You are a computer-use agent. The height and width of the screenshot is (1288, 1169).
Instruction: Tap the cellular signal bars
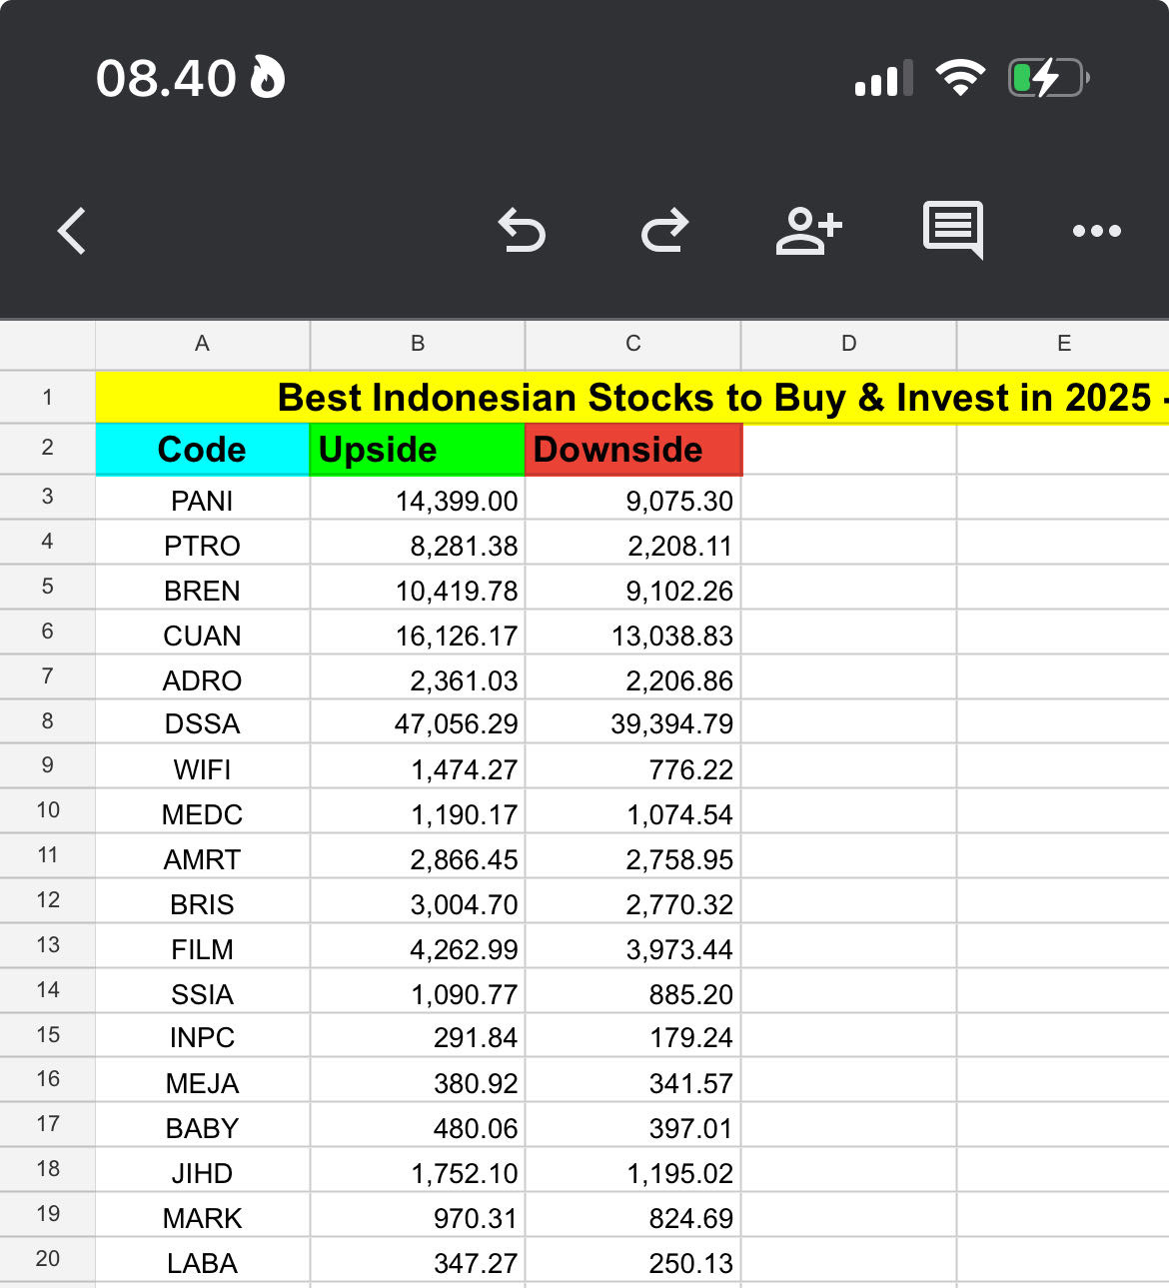(x=884, y=78)
